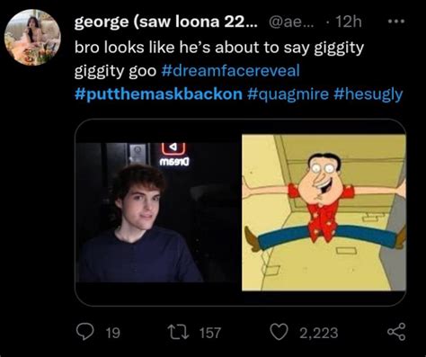
Task: Click the mirrored neon Dream sign in photo
Action: click(173, 155)
